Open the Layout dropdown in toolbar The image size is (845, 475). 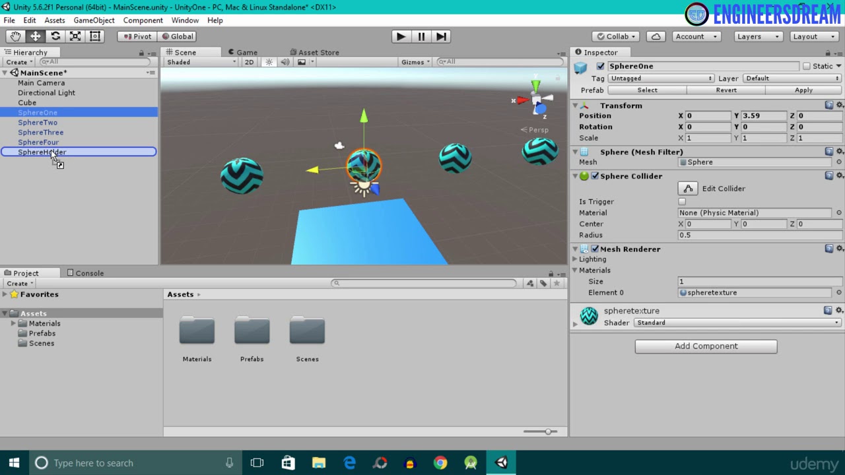pyautogui.click(x=813, y=36)
